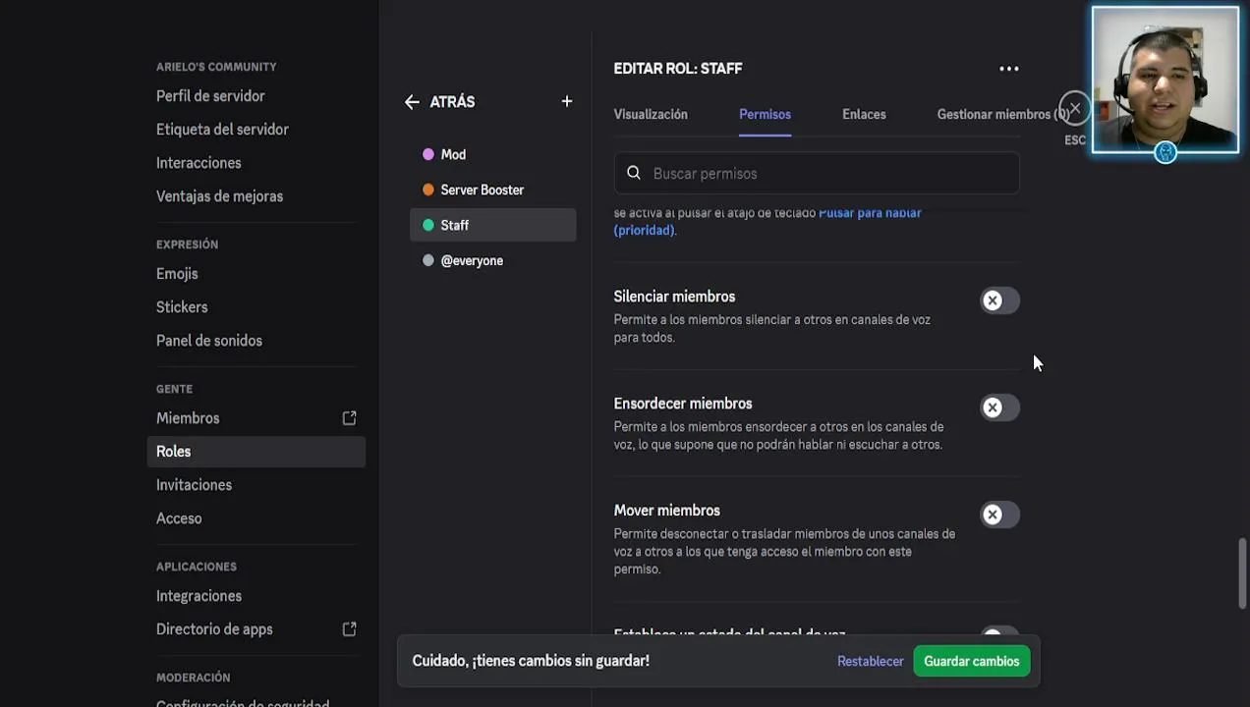Select Server Booster role in list
The height and width of the screenshot is (707, 1250).
coord(482,190)
